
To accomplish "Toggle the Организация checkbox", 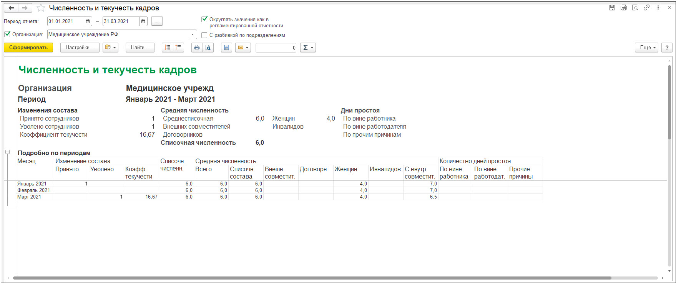I will point(7,34).
